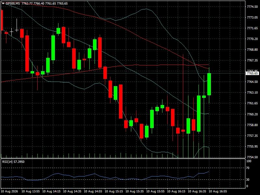Click the 10 Aug 15:15 time label
Image resolution: width=260 pixels, height=195 pixels.
[114, 191]
